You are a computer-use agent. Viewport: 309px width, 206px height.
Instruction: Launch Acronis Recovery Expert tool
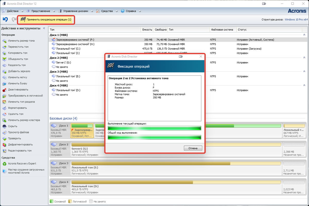[22, 164]
